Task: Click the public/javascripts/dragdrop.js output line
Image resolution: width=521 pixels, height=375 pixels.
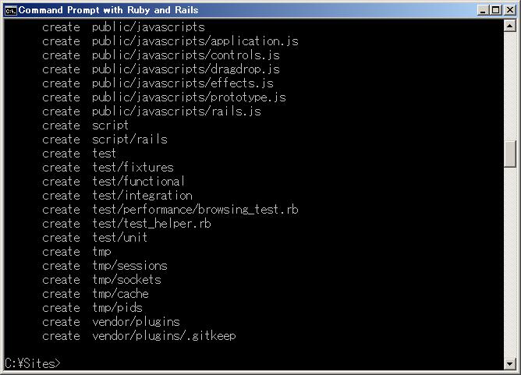Action: pyautogui.click(x=161, y=69)
